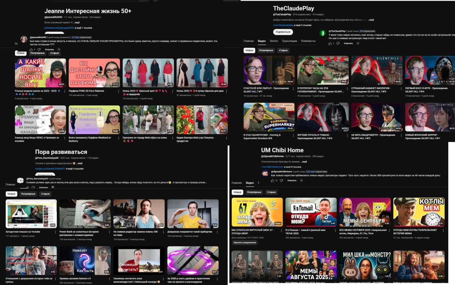Like the @jeannelife5090 comment with thumbs-up
455x285 pixels.
(x=31, y=49)
